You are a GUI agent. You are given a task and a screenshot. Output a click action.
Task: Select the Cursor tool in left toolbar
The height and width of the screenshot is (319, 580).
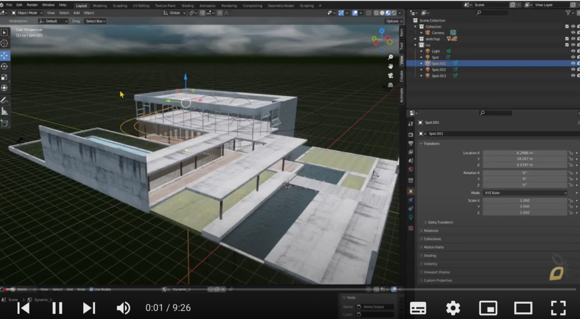[5, 44]
